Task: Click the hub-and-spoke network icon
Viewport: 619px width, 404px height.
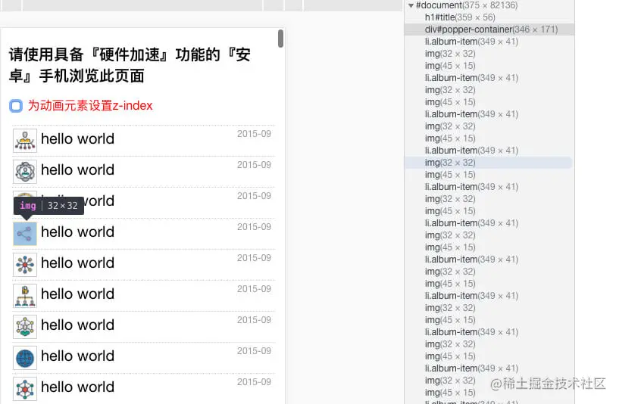Action: (x=25, y=265)
